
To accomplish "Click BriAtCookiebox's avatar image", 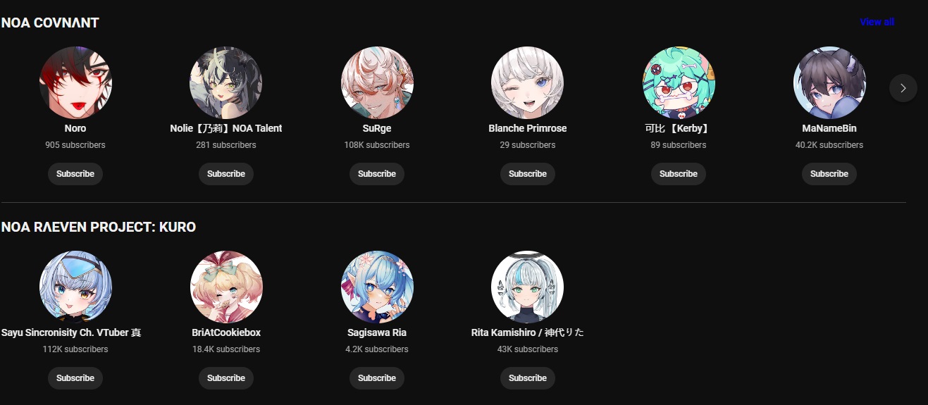I will pyautogui.click(x=226, y=287).
